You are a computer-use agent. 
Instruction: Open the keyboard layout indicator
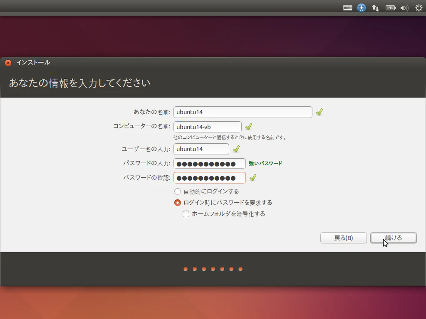(347, 8)
